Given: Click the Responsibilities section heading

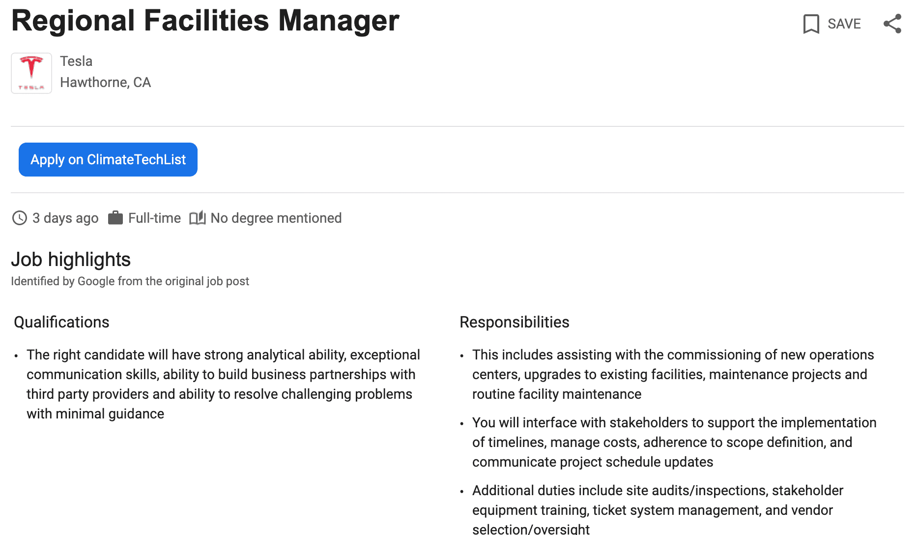Looking at the screenshot, I should pyautogui.click(x=514, y=322).
